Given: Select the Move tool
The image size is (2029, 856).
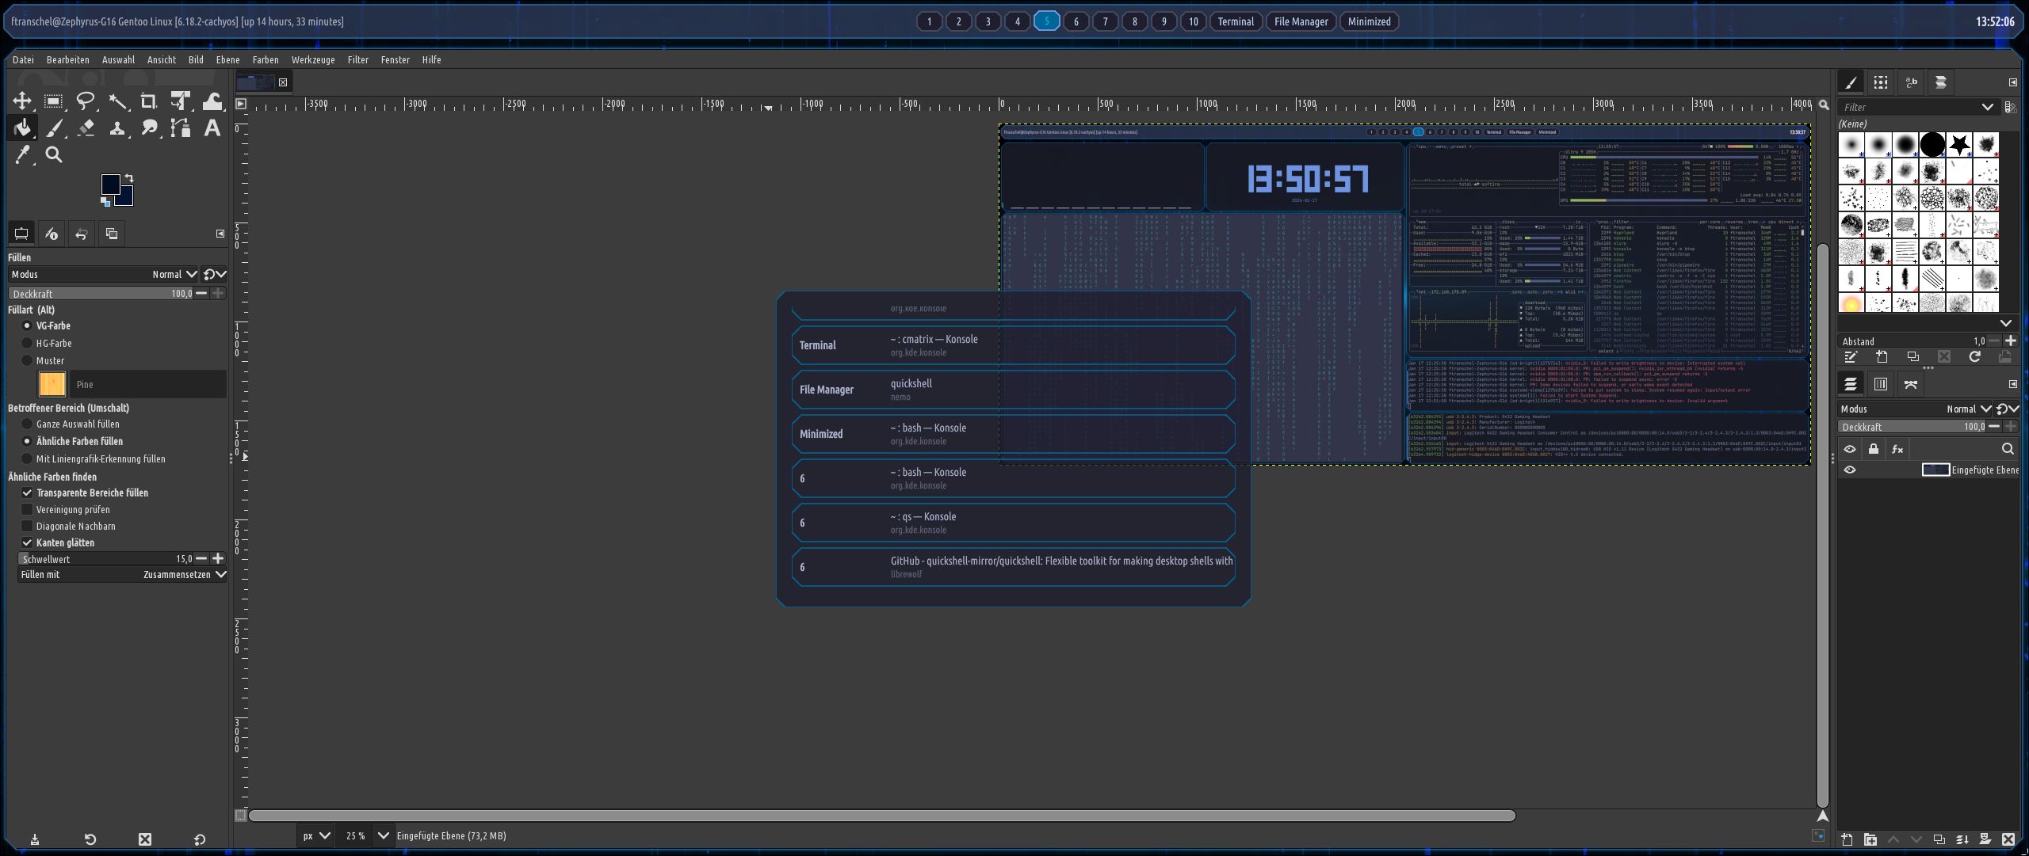Looking at the screenshot, I should (x=22, y=101).
